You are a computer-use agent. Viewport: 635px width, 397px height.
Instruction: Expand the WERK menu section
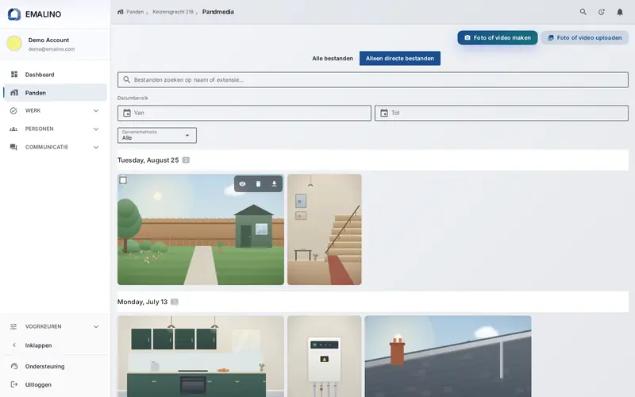(x=55, y=110)
